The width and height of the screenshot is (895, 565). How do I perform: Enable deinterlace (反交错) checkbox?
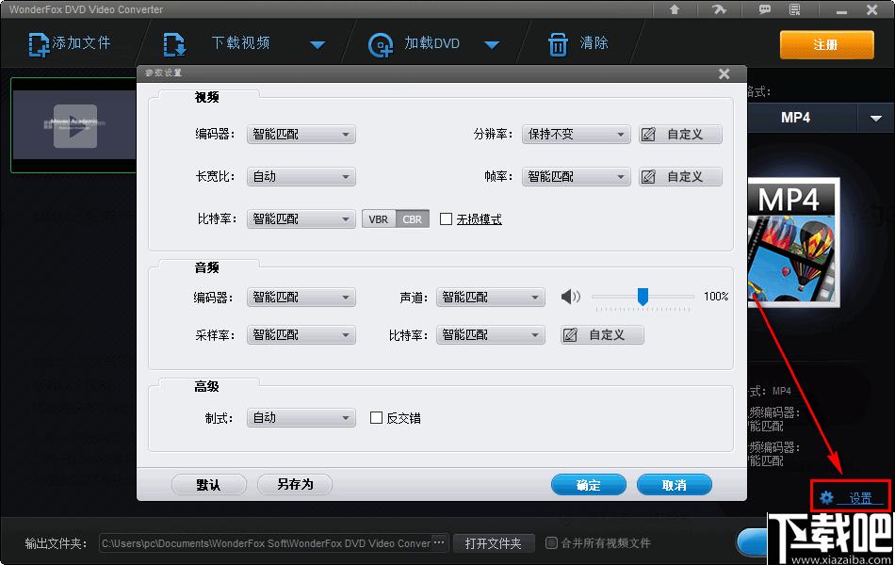[x=376, y=418]
